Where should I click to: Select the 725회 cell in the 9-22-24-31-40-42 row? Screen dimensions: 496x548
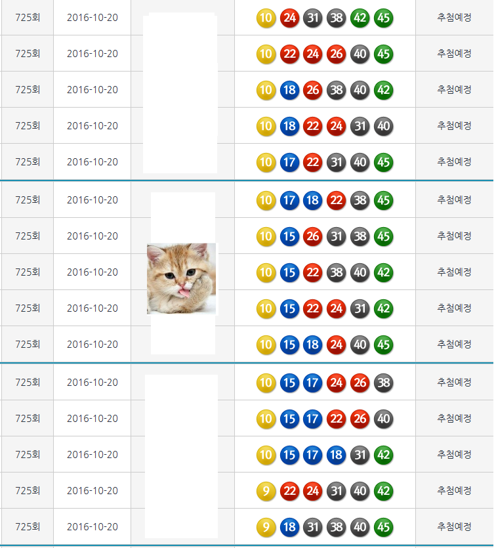28,491
